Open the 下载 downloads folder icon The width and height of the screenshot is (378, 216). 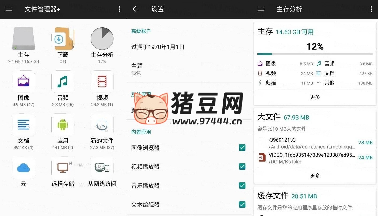[63, 39]
